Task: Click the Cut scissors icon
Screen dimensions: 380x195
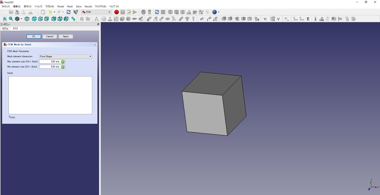Action: pos(31,12)
